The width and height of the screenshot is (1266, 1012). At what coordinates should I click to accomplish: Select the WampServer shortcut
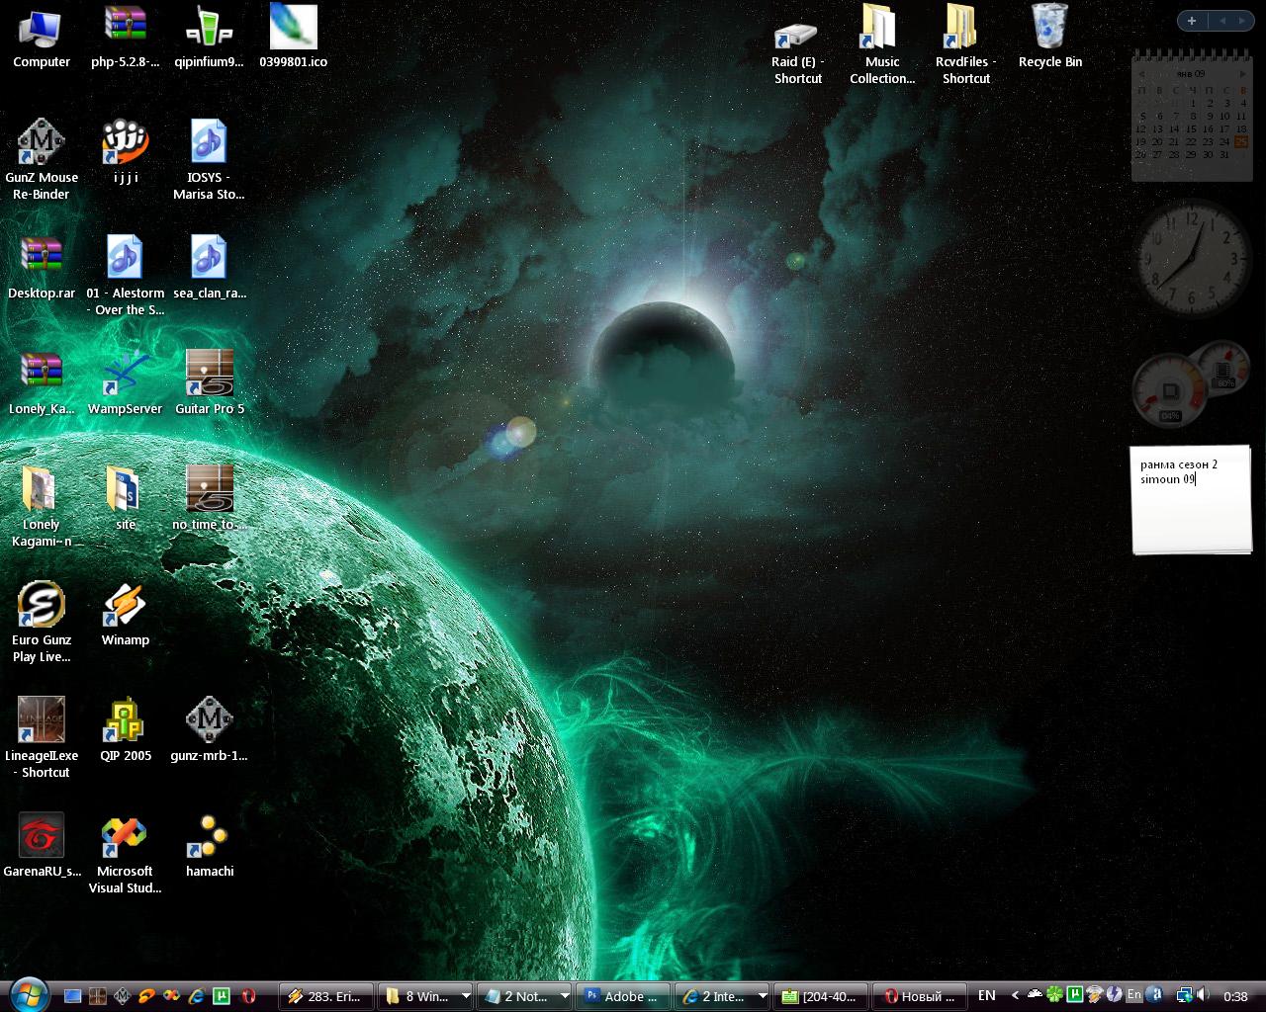click(126, 383)
